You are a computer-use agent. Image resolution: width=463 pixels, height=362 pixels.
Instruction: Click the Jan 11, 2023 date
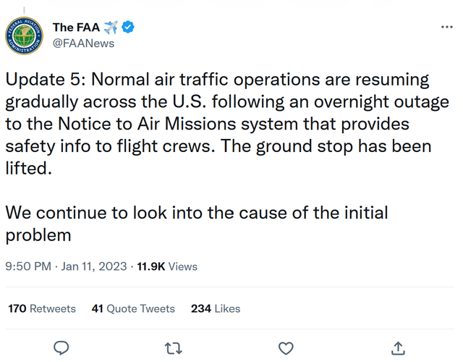point(94,266)
